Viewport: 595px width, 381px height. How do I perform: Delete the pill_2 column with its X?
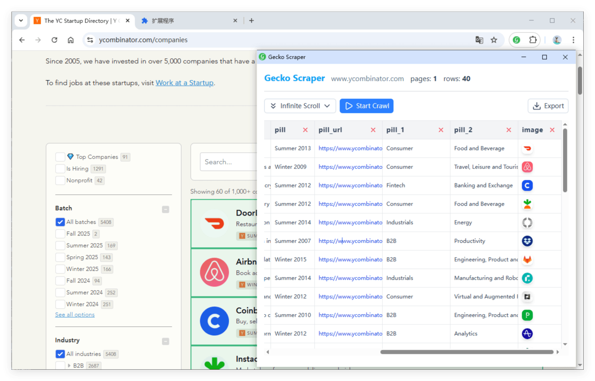[x=509, y=130]
